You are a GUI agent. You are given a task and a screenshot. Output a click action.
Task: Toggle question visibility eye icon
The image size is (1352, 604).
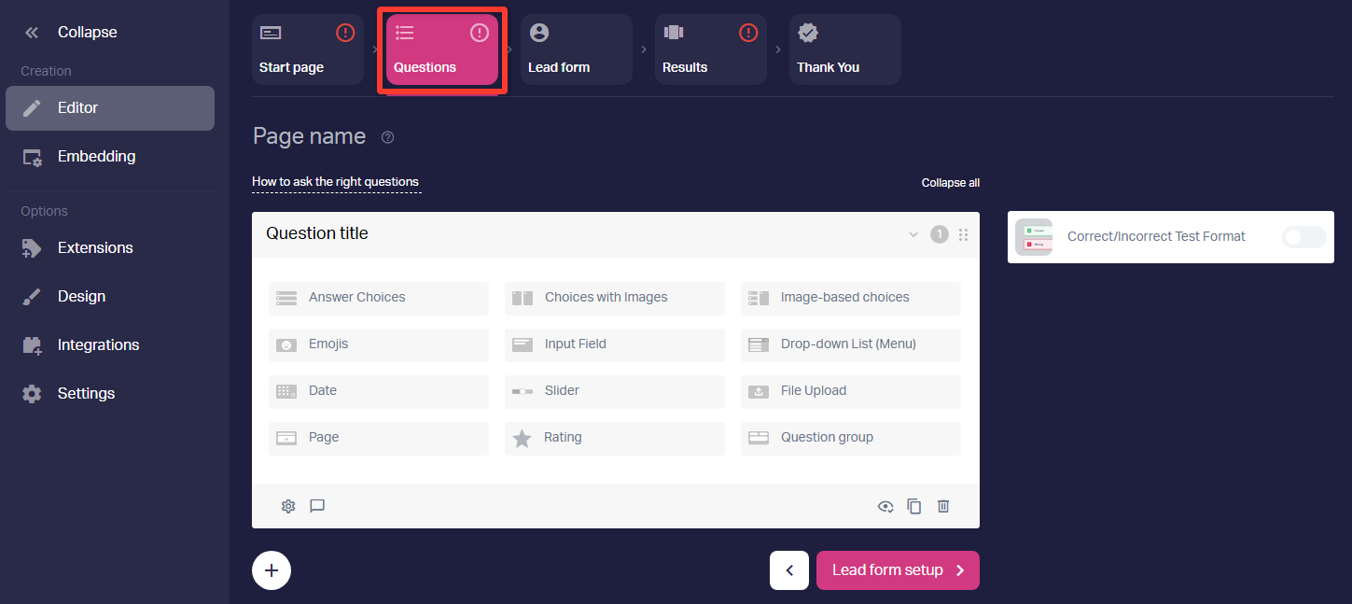point(885,506)
